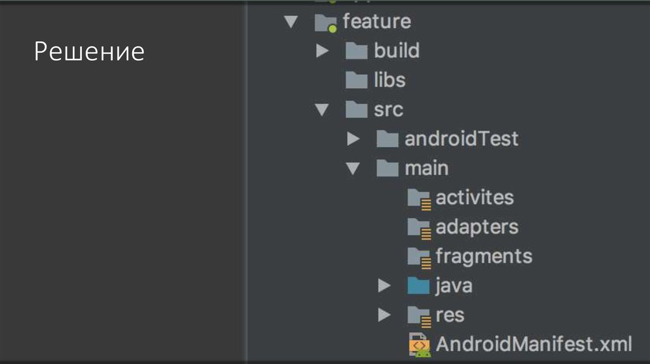The height and width of the screenshot is (364, 650).
Task: Click the build folder icon
Action: click(x=356, y=51)
